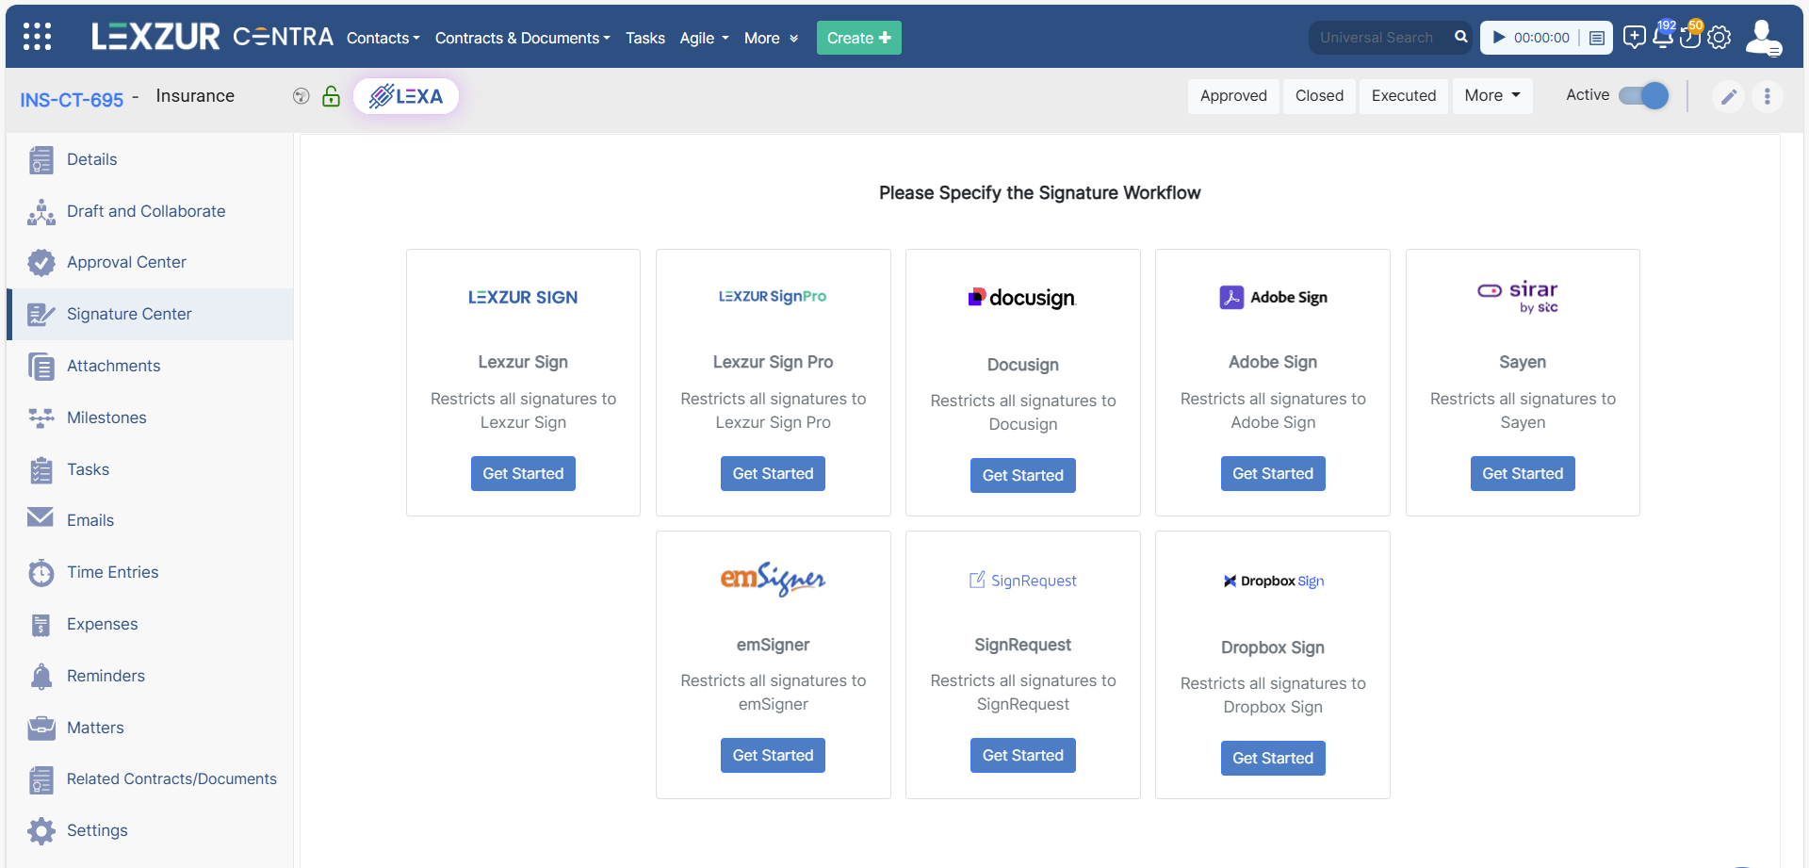Go to the Emails section

(x=91, y=519)
